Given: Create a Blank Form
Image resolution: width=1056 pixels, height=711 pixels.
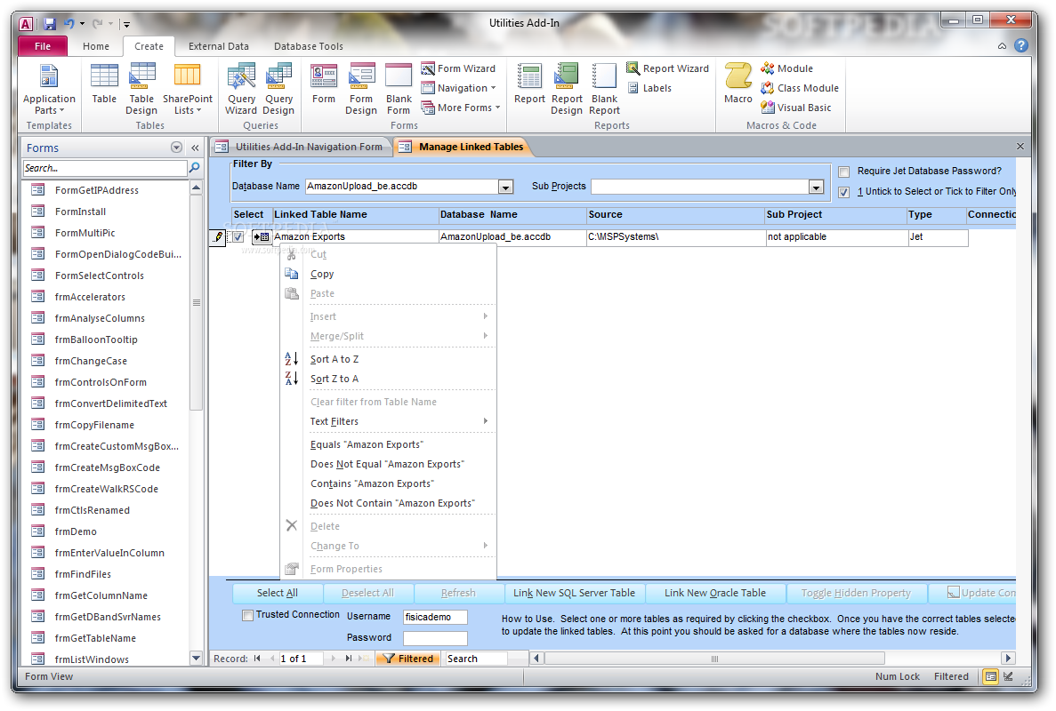Looking at the screenshot, I should 398,90.
